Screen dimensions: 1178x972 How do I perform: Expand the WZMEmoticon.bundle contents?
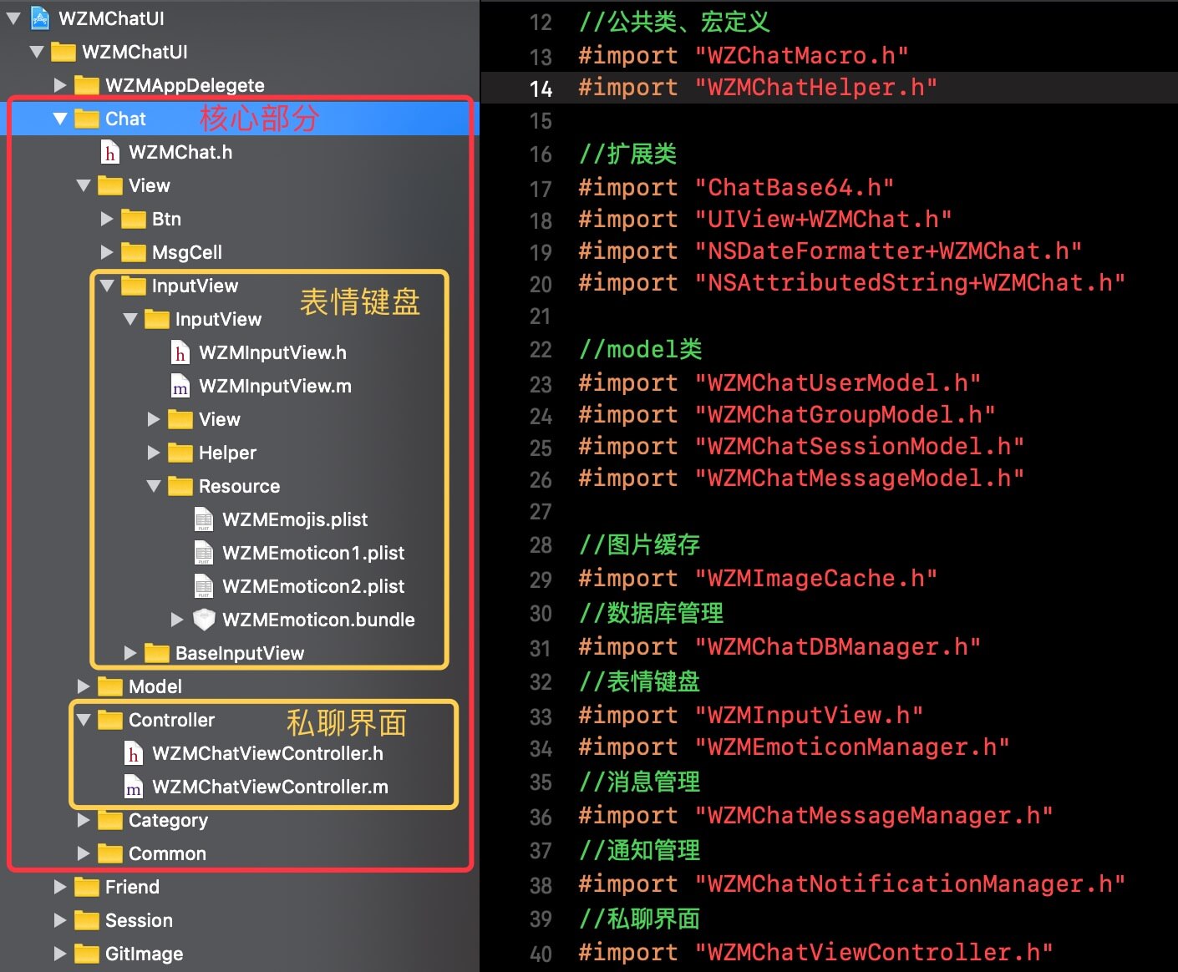tap(177, 620)
